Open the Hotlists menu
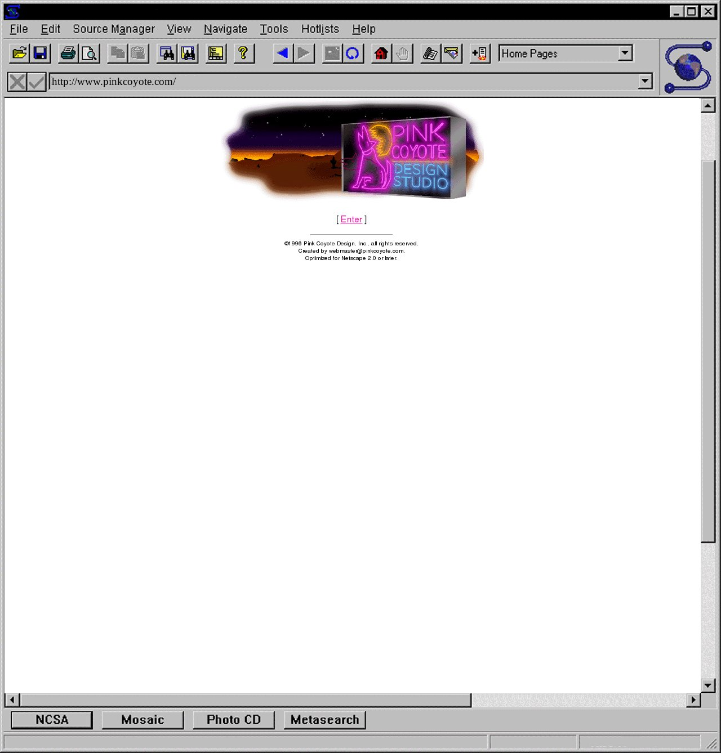This screenshot has height=753, width=721. pos(320,29)
